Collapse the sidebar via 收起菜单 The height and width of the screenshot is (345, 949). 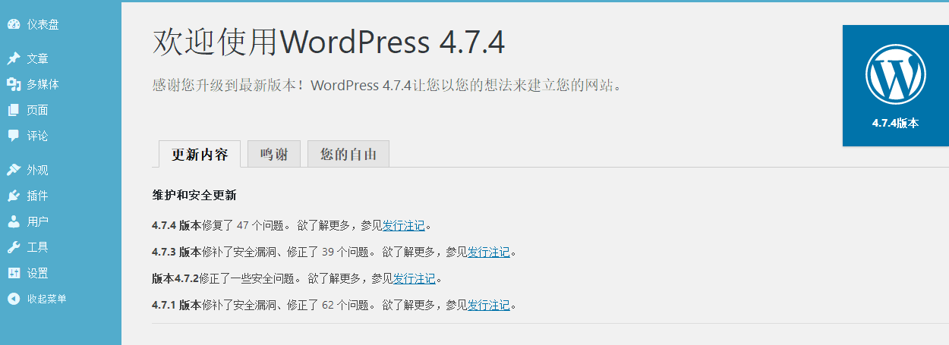[x=61, y=299]
